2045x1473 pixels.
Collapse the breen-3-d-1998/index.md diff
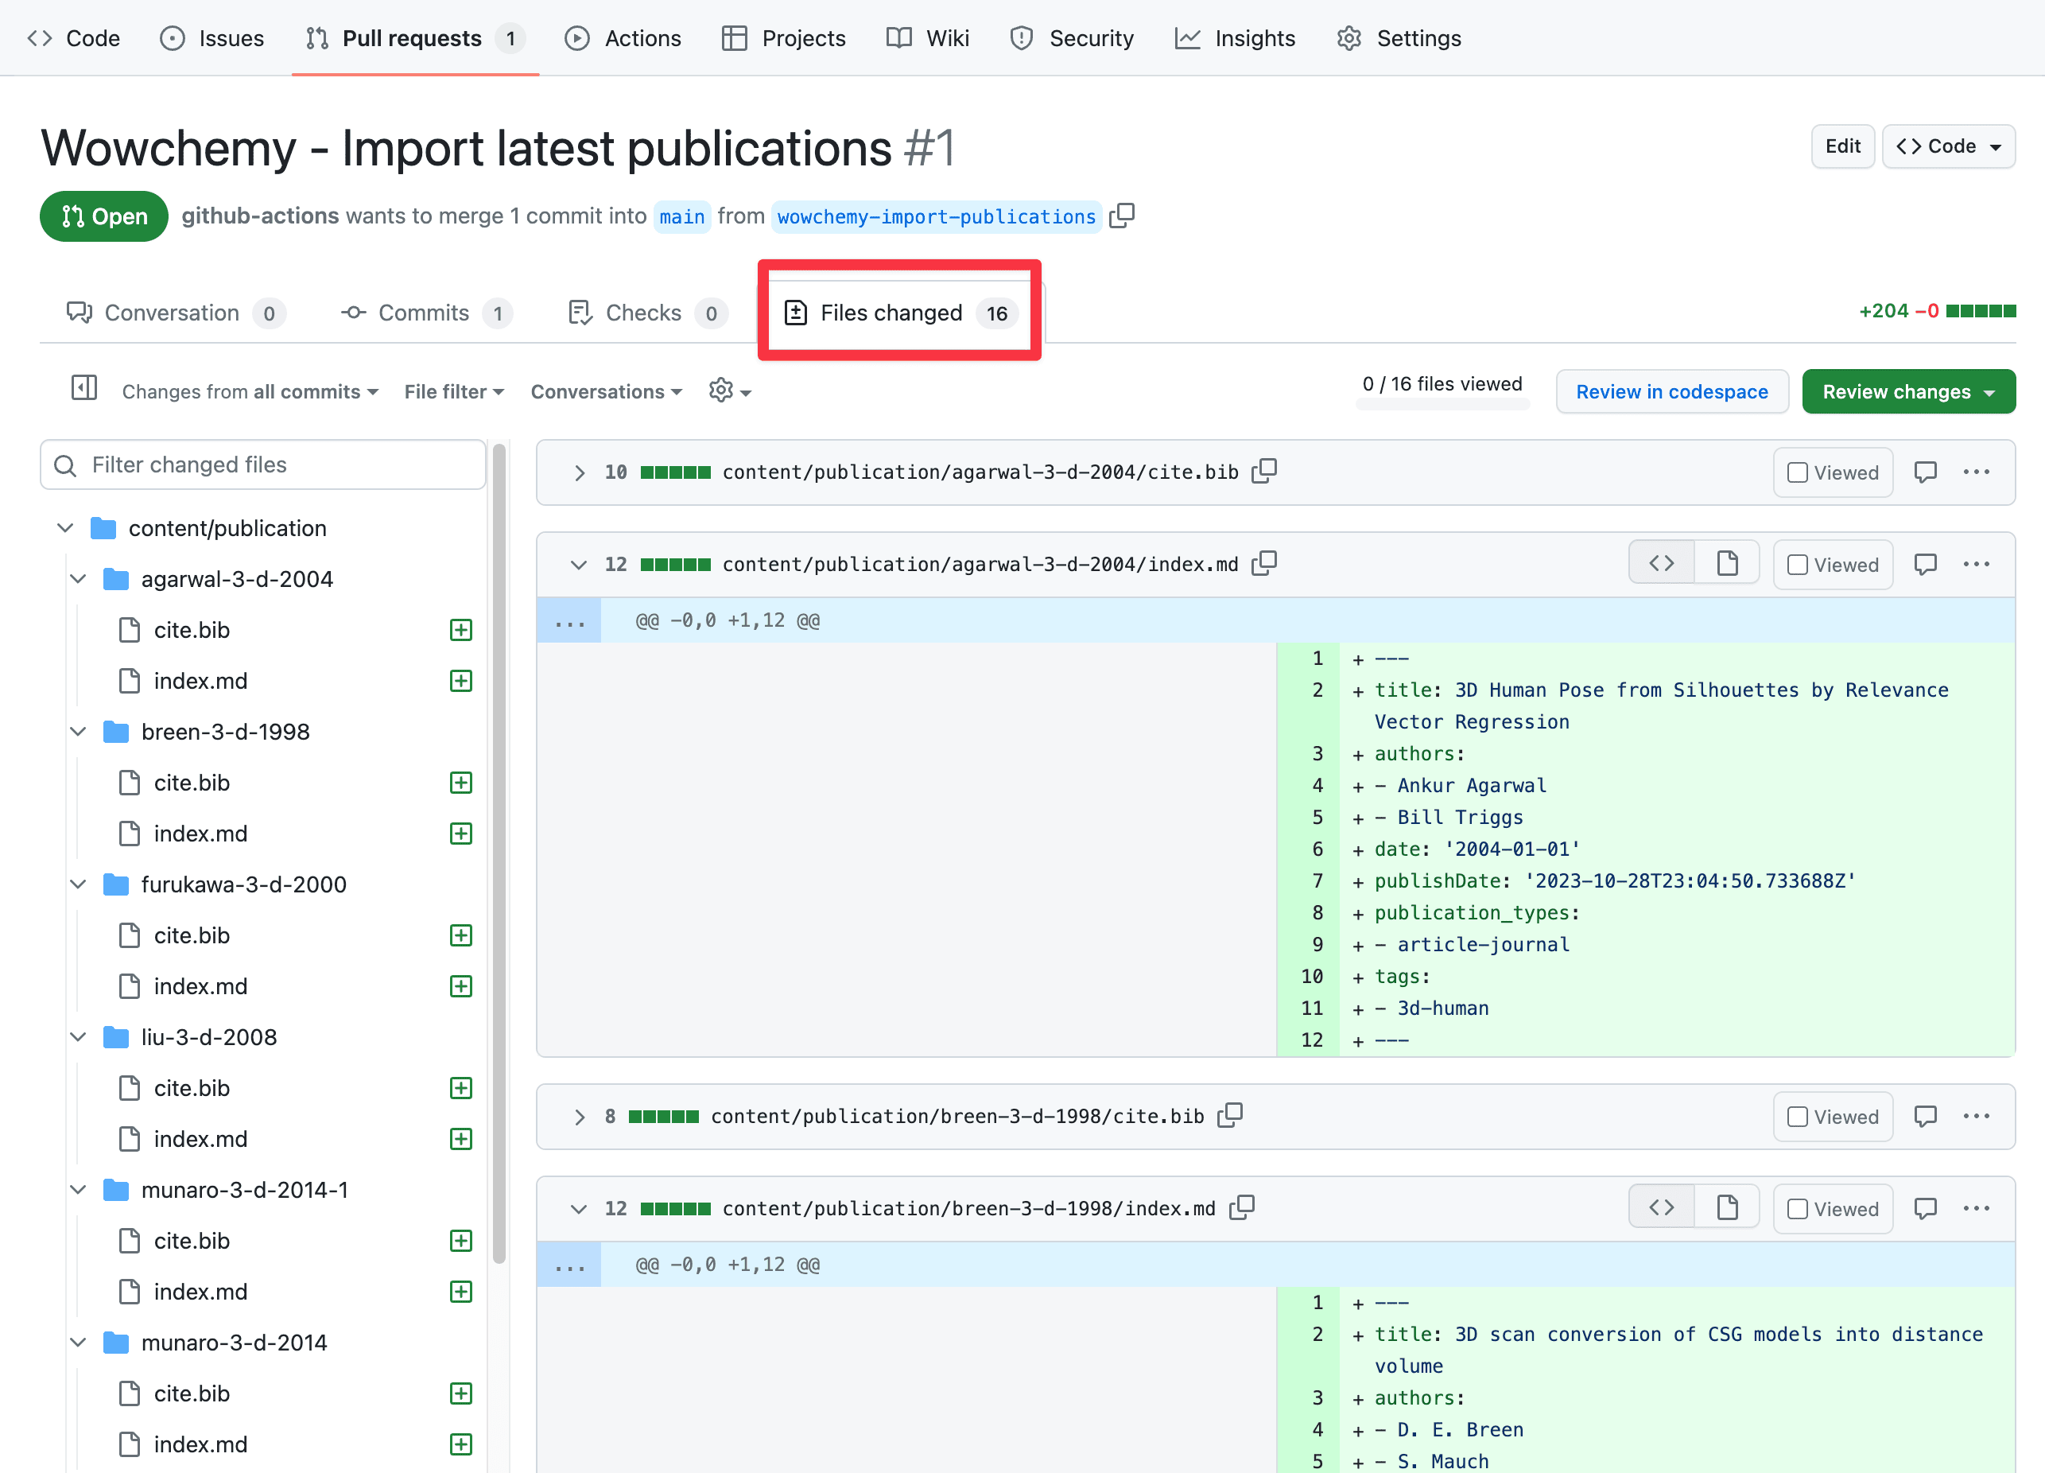point(579,1208)
